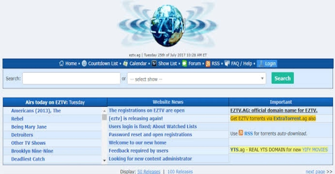
Task: Open the Other TV Shows link
Action: click(x=28, y=143)
